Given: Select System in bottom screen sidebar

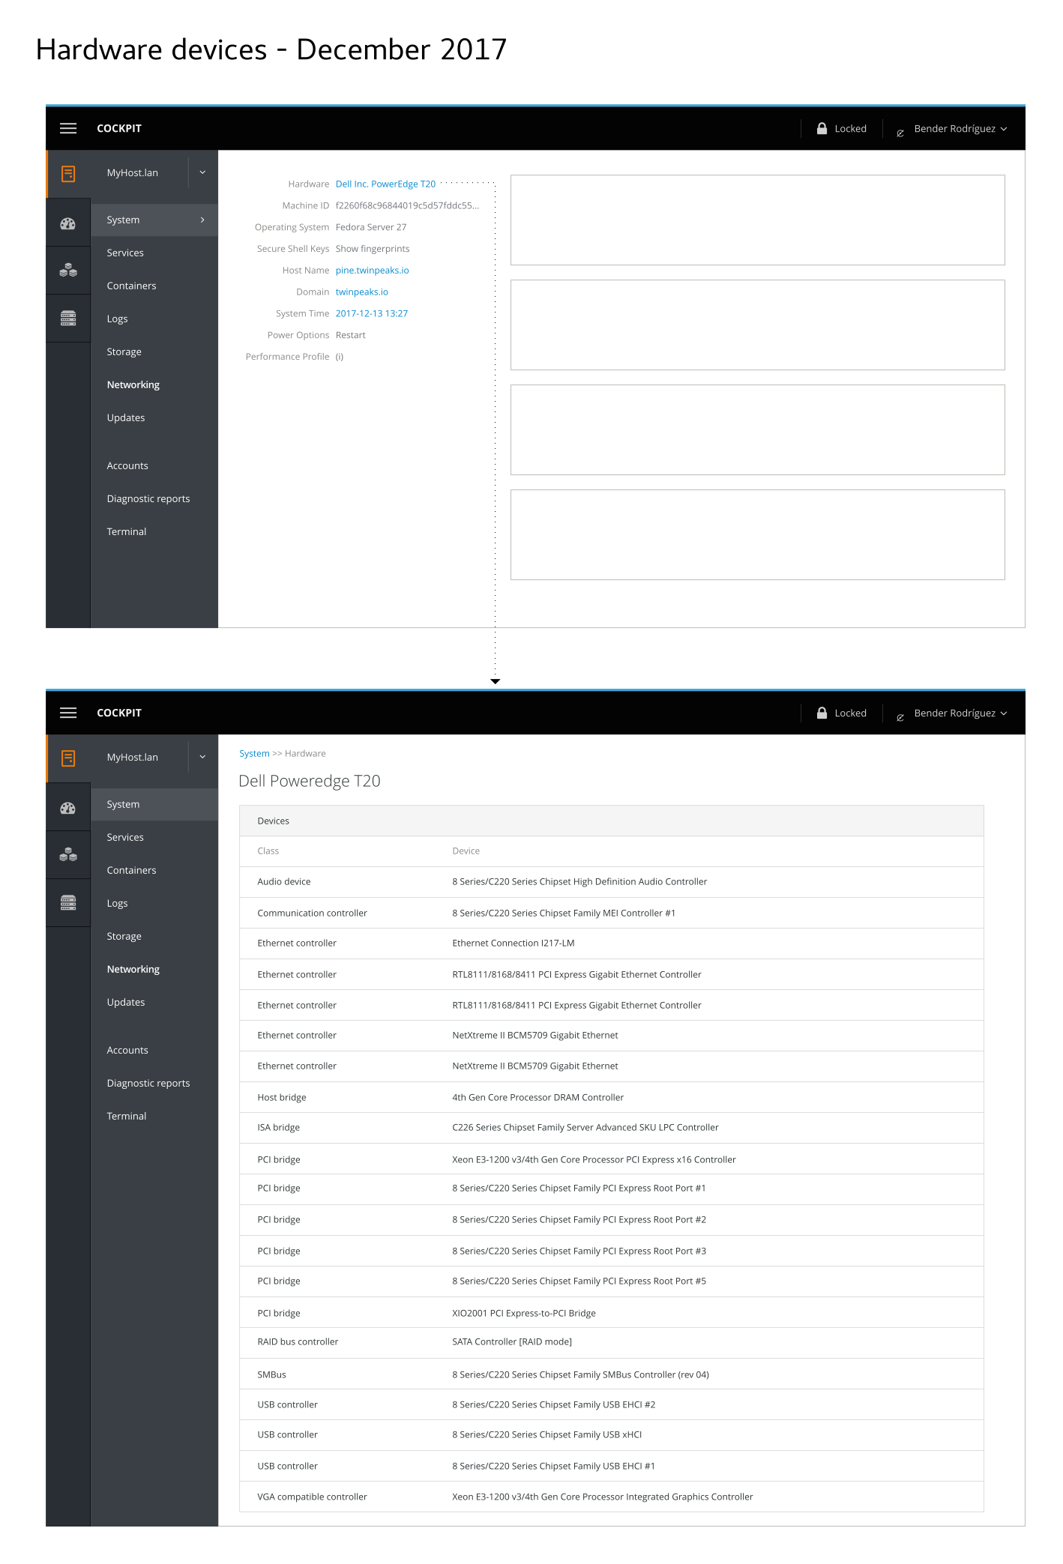Looking at the screenshot, I should click(x=154, y=804).
